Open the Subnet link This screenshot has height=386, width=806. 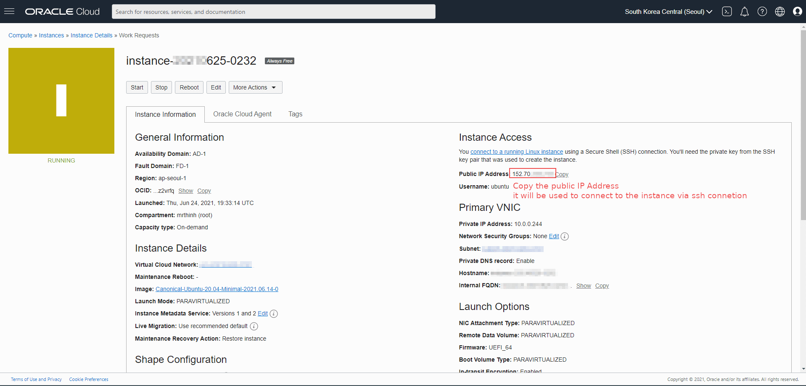(513, 249)
